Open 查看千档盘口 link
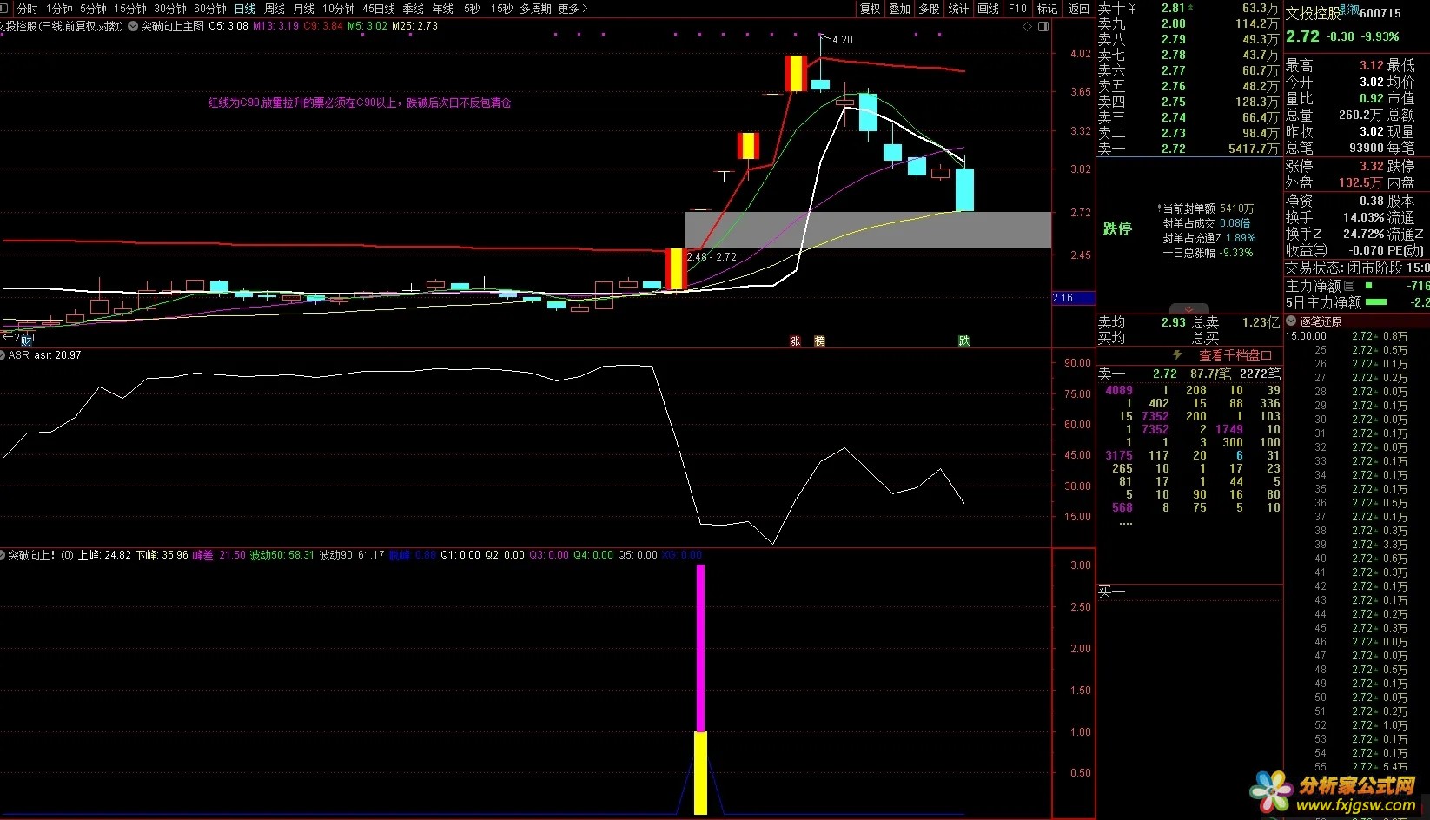 coord(1235,356)
